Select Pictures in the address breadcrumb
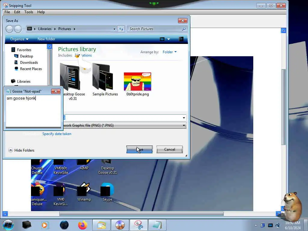 pyautogui.click(x=65, y=29)
